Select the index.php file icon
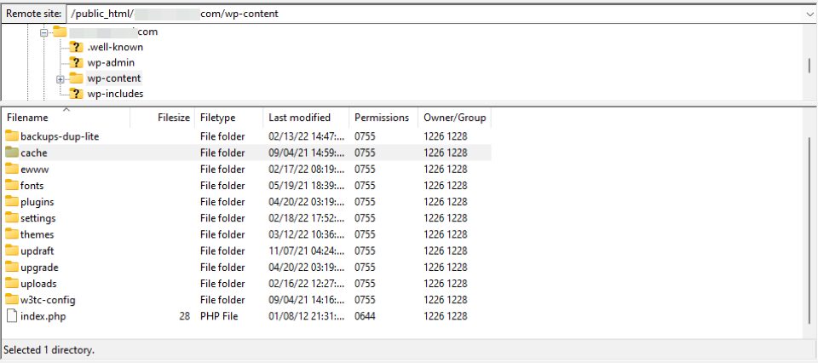This screenshot has width=818, height=363. click(12, 316)
